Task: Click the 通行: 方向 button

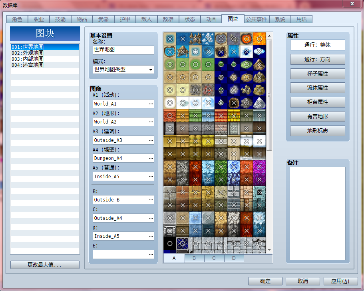Action: pos(317,60)
